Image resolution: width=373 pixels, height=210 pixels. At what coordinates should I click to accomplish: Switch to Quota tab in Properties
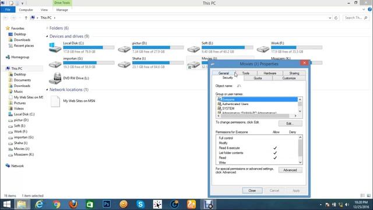coord(258,78)
